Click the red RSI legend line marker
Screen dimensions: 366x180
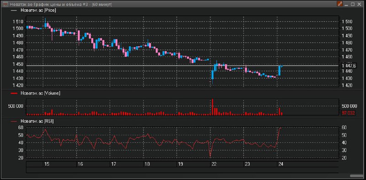[14, 121]
